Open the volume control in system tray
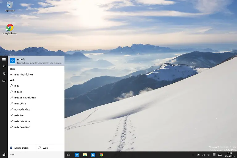This screenshot has width=237, height=158. (209, 155)
